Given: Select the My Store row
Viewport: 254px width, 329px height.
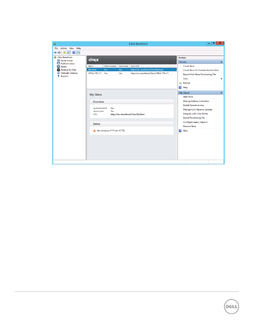Looking at the screenshot, I should pyautogui.click(x=132, y=70).
